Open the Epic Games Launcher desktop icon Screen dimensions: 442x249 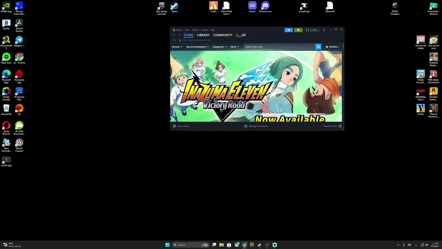[162, 8]
